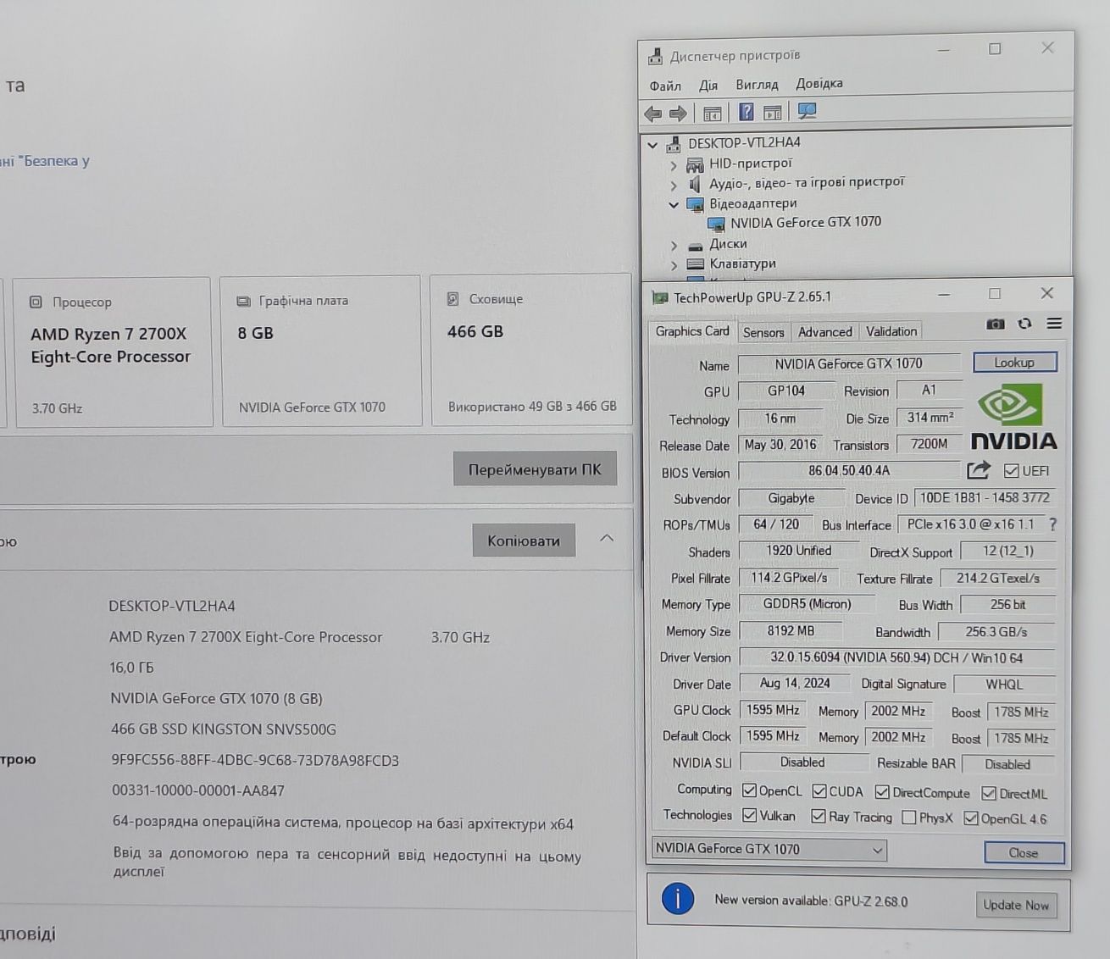Switch to the Advanced tab
This screenshot has width=1110, height=959.
[824, 332]
